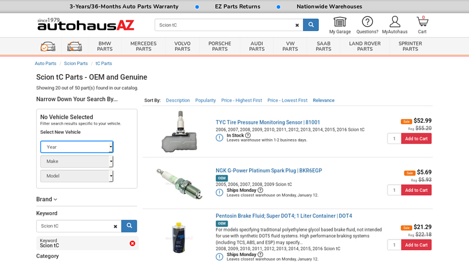The height and width of the screenshot is (263, 469).
Task: Click the Questions help icon
Action: (367, 22)
